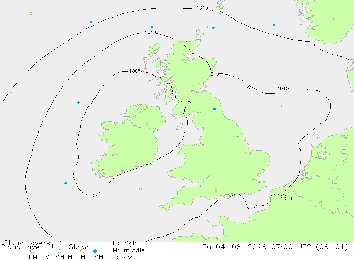This screenshot has height=260, width=354.
Task: Select the LMH marker west of Northern Ireland
Action: click(78, 103)
